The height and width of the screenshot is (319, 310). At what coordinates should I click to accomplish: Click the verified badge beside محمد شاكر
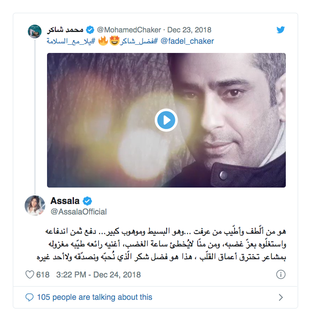click(x=90, y=30)
